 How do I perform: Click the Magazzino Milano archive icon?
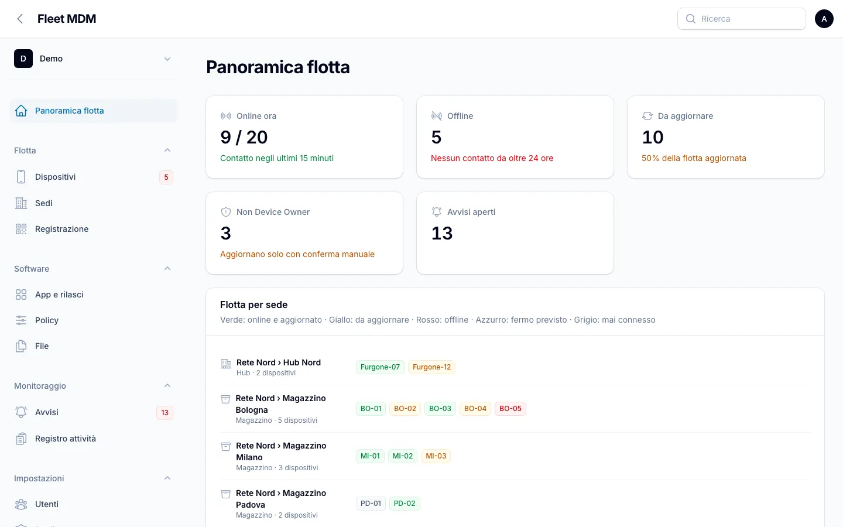tap(225, 447)
